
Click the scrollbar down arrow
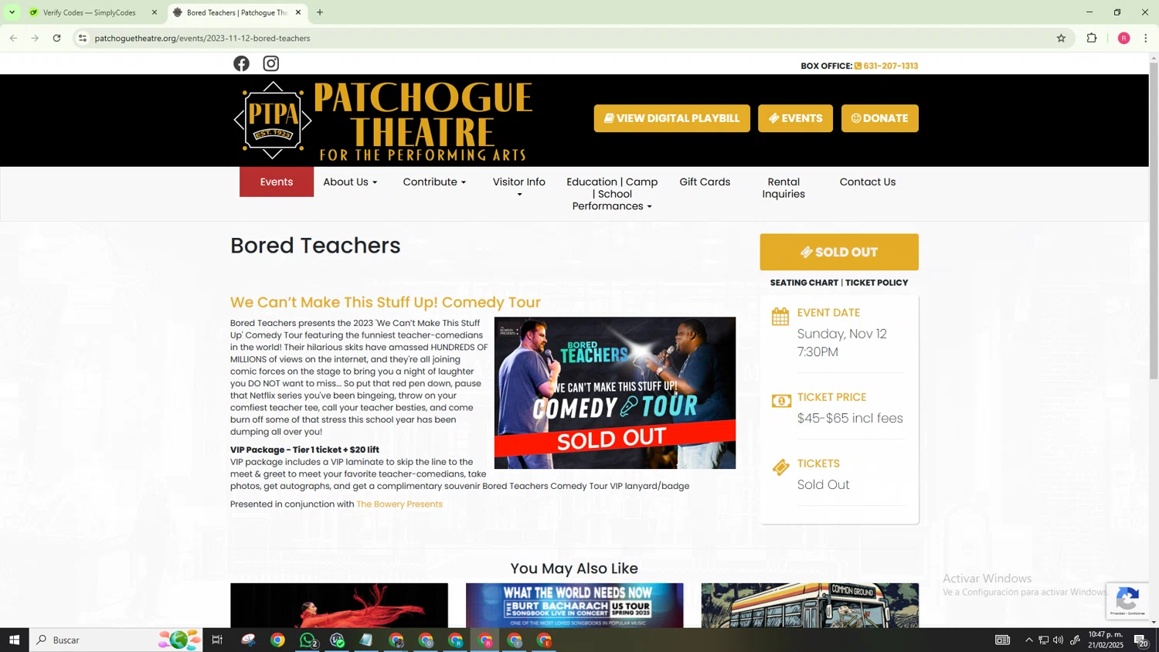[x=1154, y=622]
